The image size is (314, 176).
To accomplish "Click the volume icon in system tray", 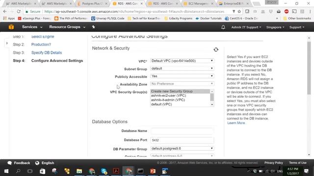I will 273,171.
